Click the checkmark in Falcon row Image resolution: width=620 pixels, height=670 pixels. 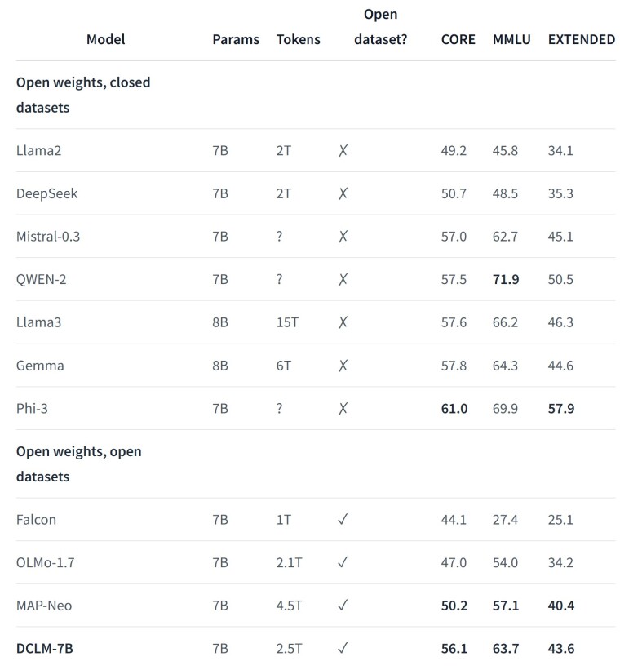[x=343, y=520]
